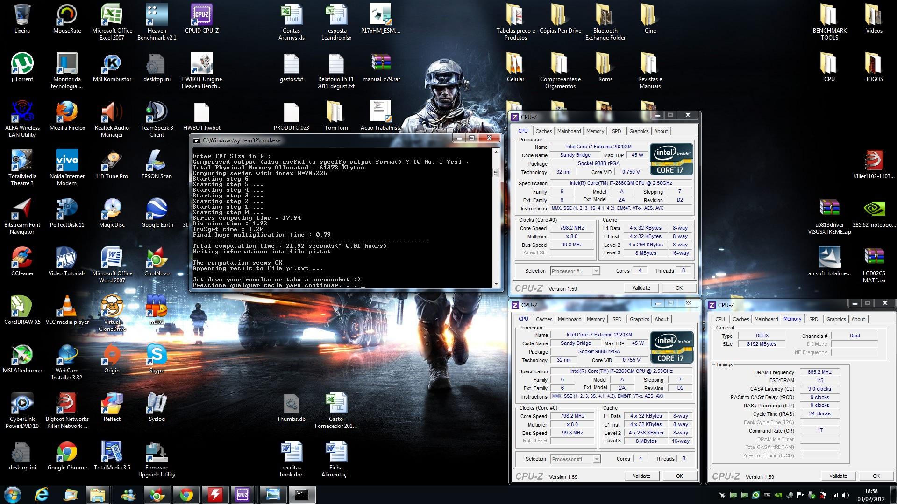This screenshot has height=504, width=897.
Task: Expand Processor #1 dropdown in lower-left CPU-Z
Action: coord(597,459)
